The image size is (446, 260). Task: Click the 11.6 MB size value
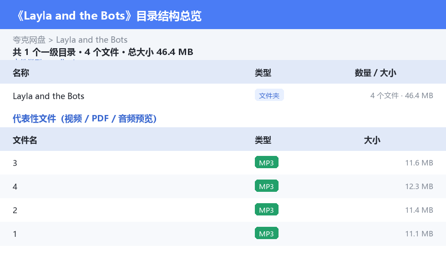(419, 163)
